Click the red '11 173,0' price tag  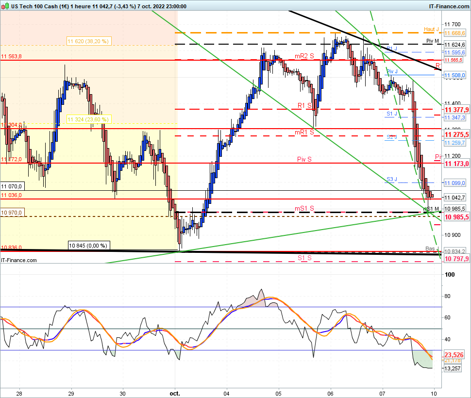coord(456,164)
